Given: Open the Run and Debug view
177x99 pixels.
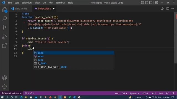Looking at the screenshot, I should (4, 37).
